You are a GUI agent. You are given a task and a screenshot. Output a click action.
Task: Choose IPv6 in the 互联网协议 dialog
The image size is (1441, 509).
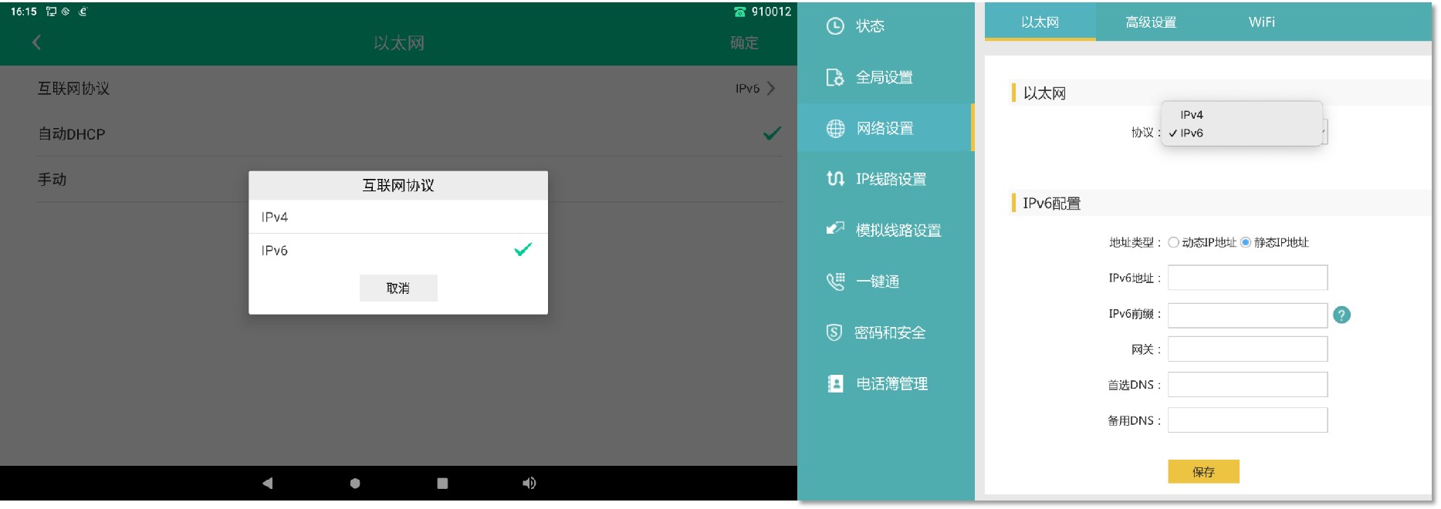[398, 250]
